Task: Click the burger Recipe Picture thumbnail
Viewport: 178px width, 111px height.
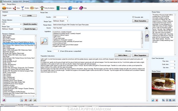Action: tap(163, 84)
